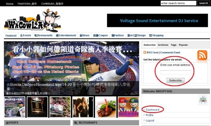
Task: Click the large orange RSS icon
Action: (x=202, y=55)
